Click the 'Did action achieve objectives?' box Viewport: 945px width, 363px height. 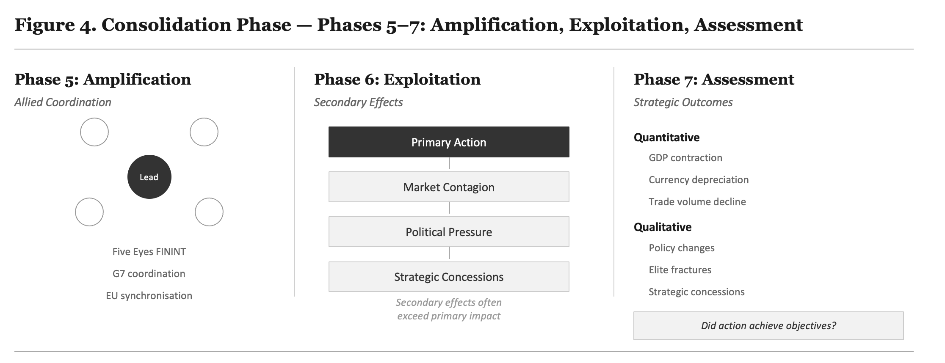click(x=768, y=326)
